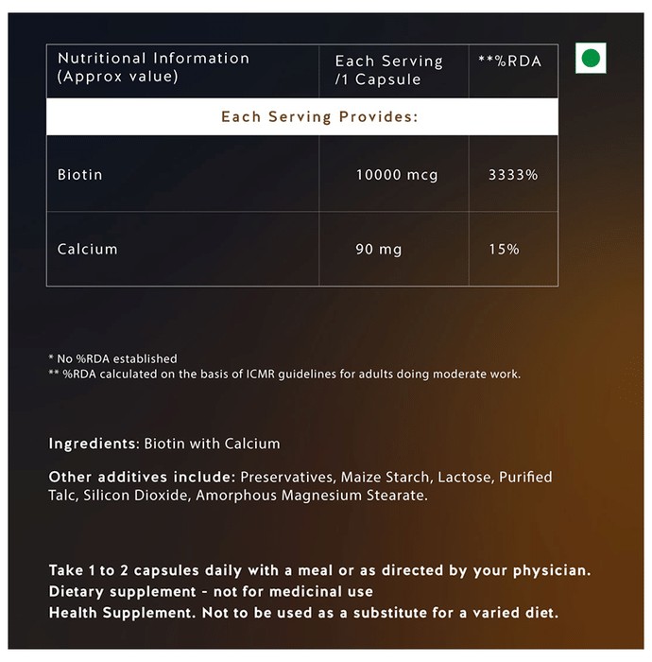The width and height of the screenshot is (652, 662).
Task: Select the Health Supplement warning line
Action: pyautogui.click(x=303, y=613)
